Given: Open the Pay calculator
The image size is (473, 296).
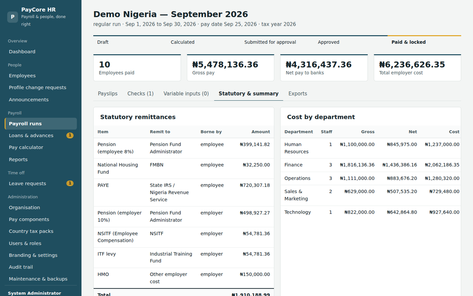Looking at the screenshot, I should 41,148.
